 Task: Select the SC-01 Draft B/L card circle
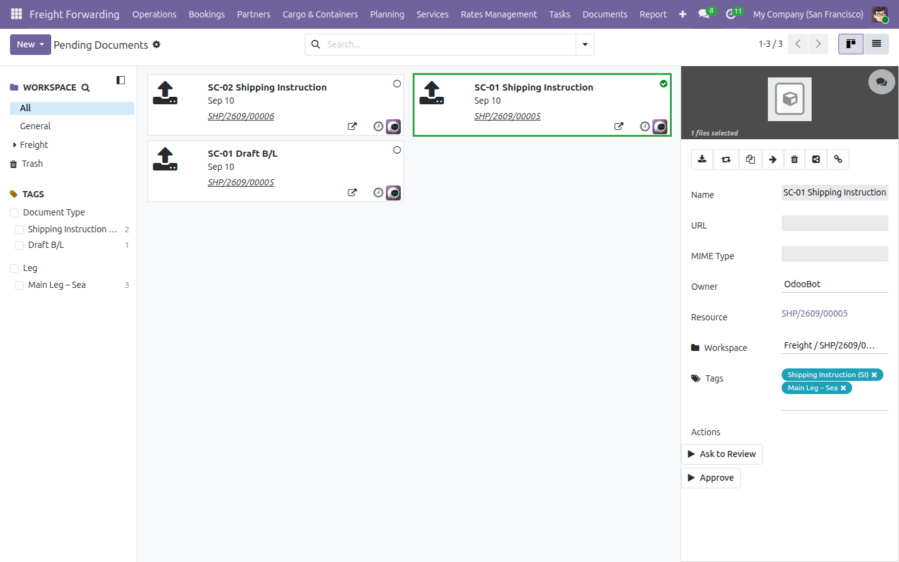[x=397, y=150]
